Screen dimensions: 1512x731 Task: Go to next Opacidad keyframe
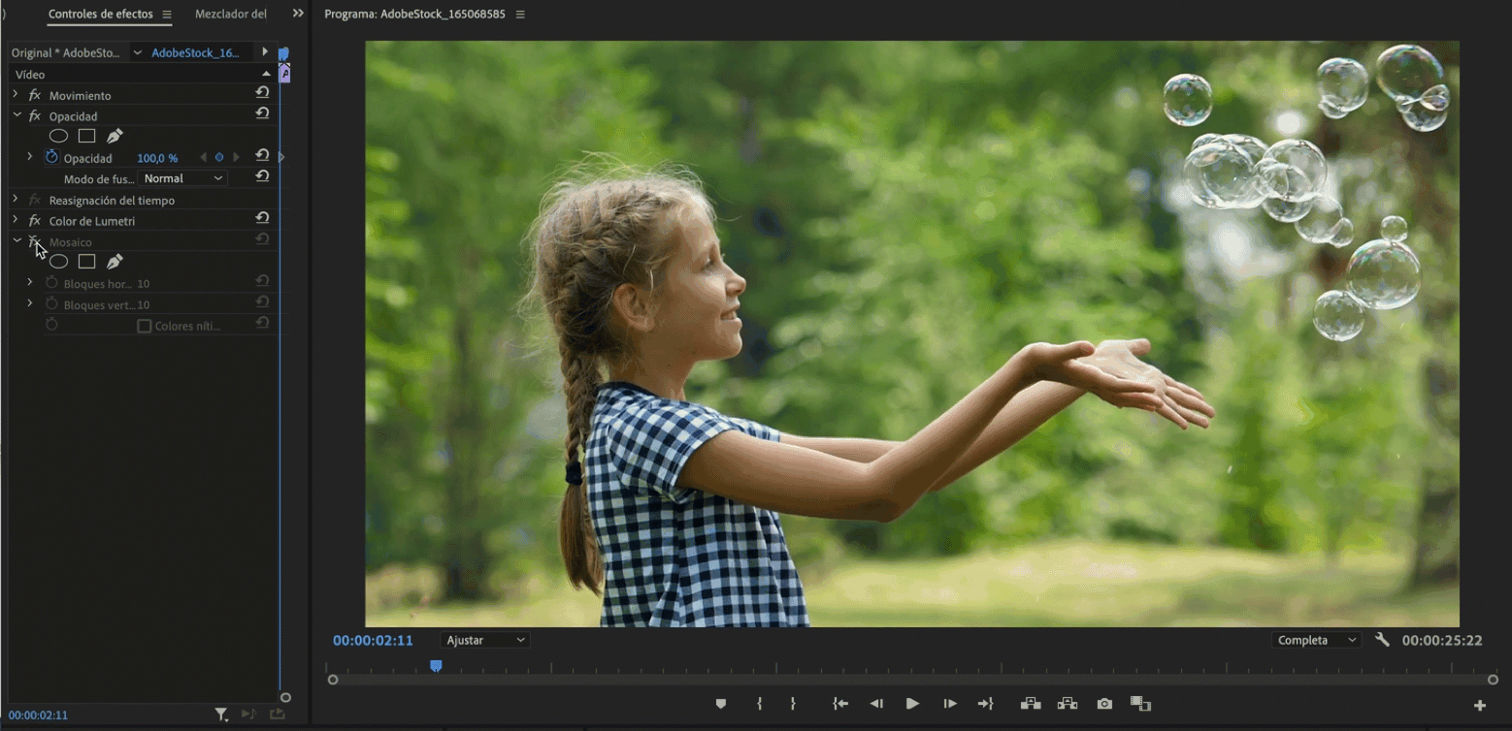click(236, 157)
